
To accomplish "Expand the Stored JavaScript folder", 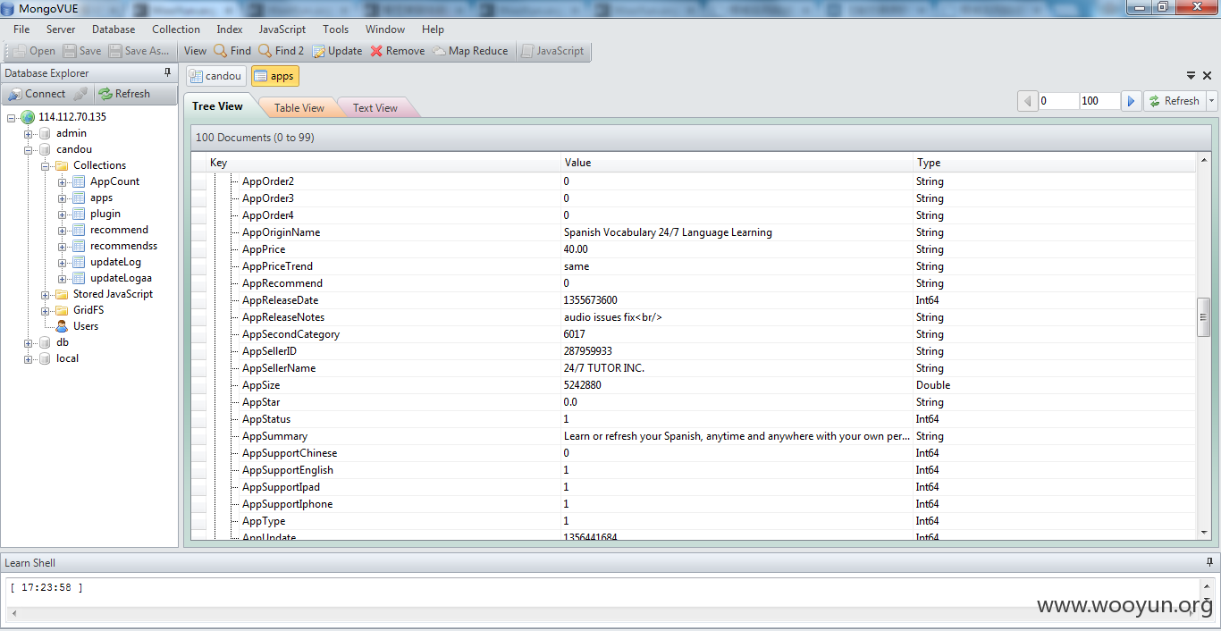I will click(46, 295).
